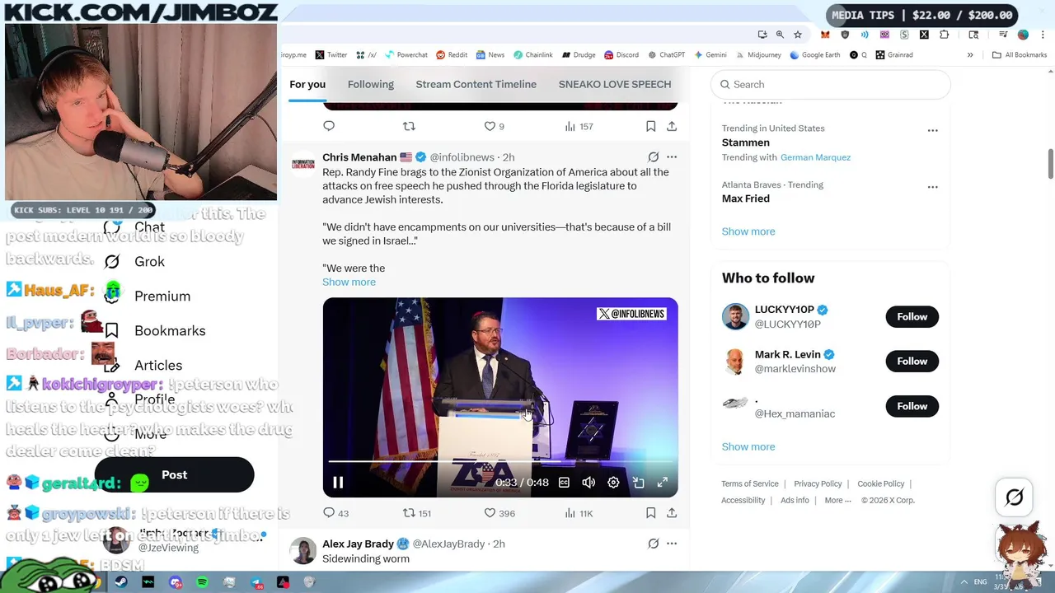Viewport: 1055px width, 593px height.
Task: Open the Reddit bookmark
Action: click(x=452, y=55)
